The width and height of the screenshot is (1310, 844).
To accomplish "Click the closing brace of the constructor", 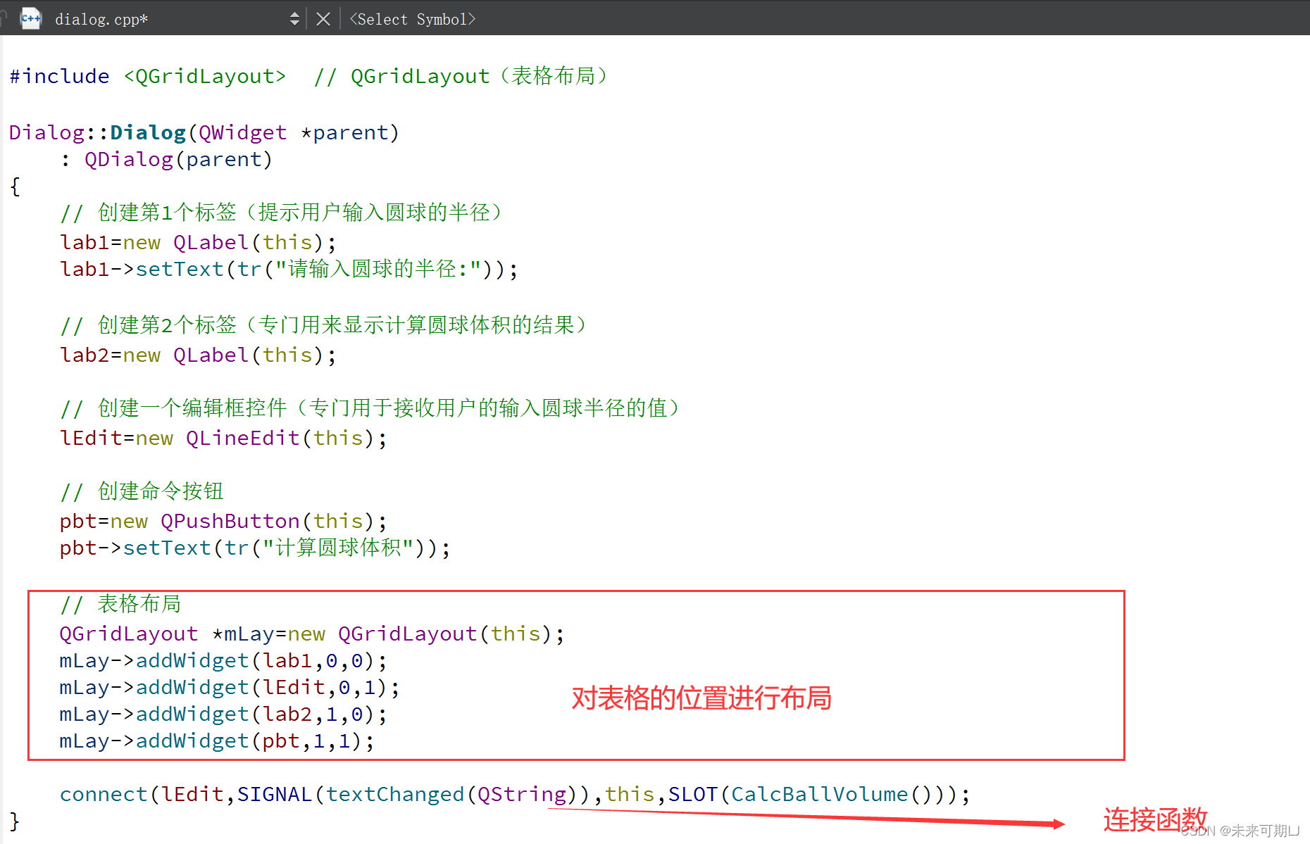I will (15, 821).
